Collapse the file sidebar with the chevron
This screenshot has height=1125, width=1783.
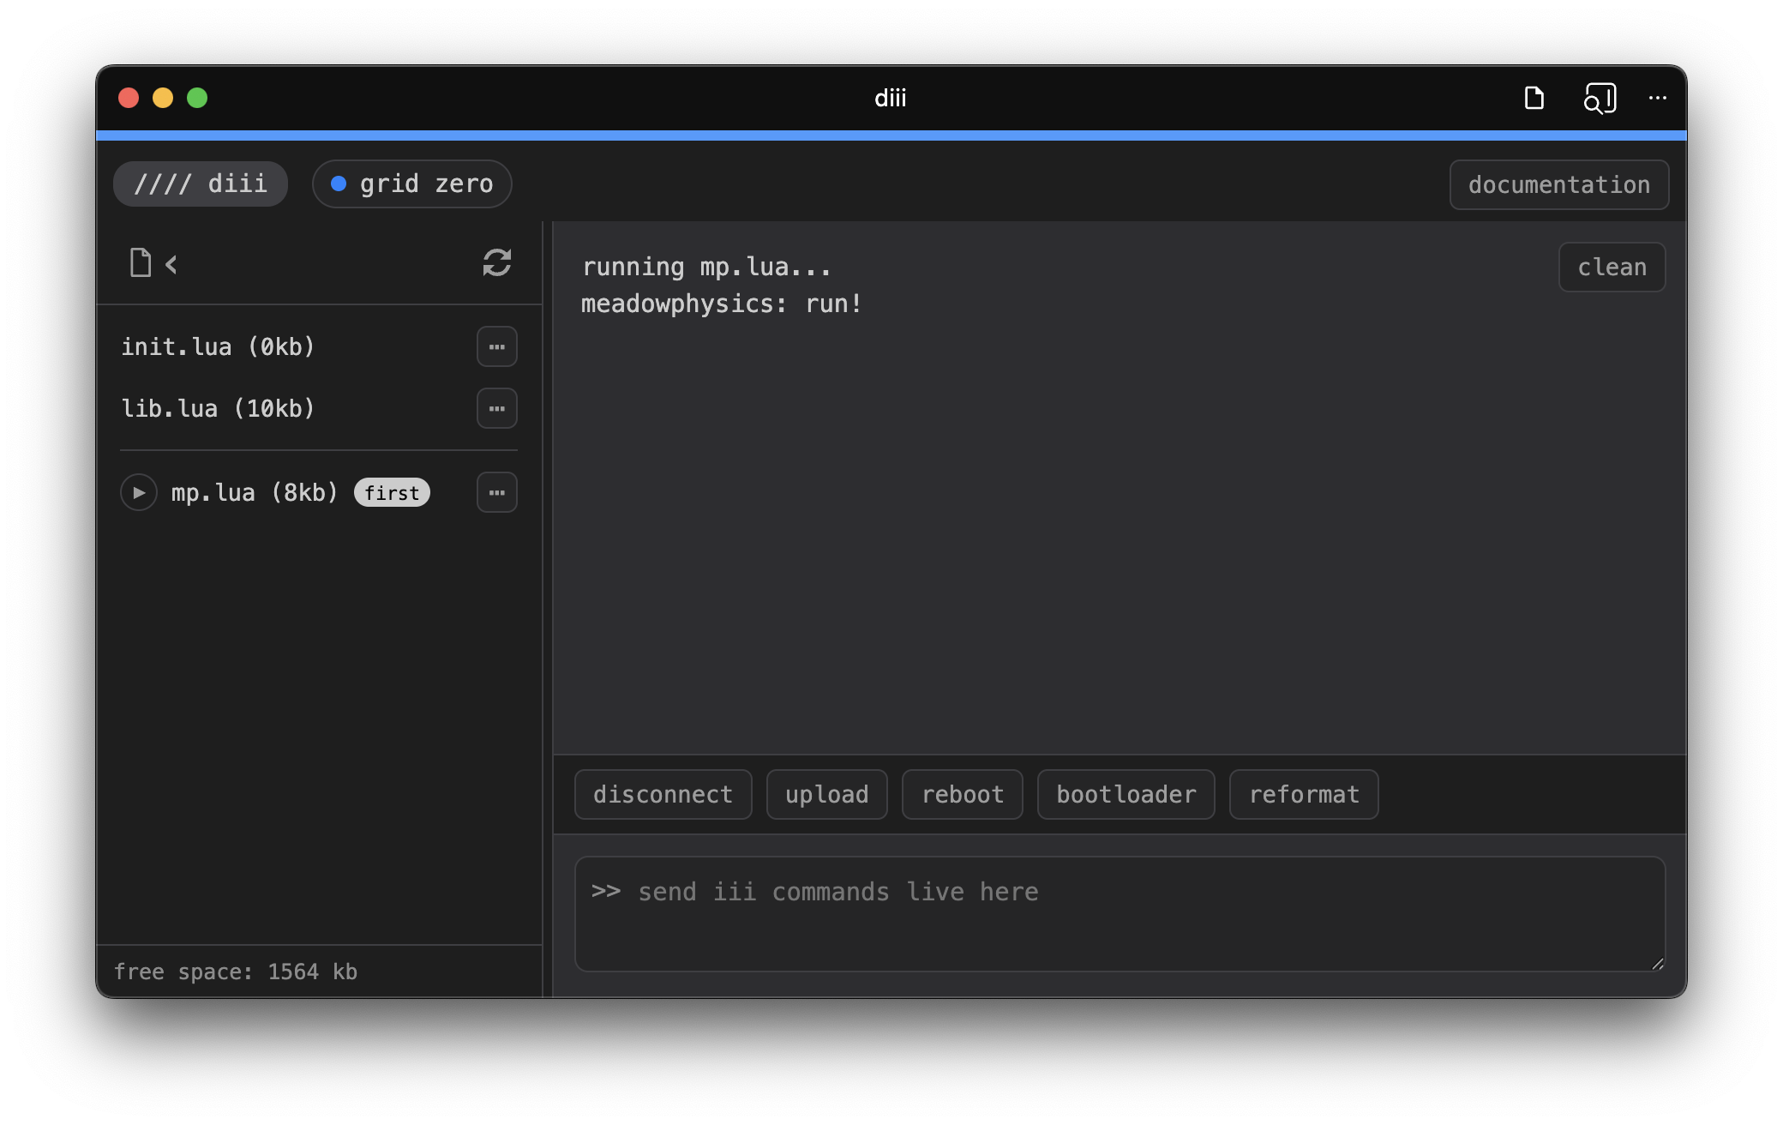171,265
